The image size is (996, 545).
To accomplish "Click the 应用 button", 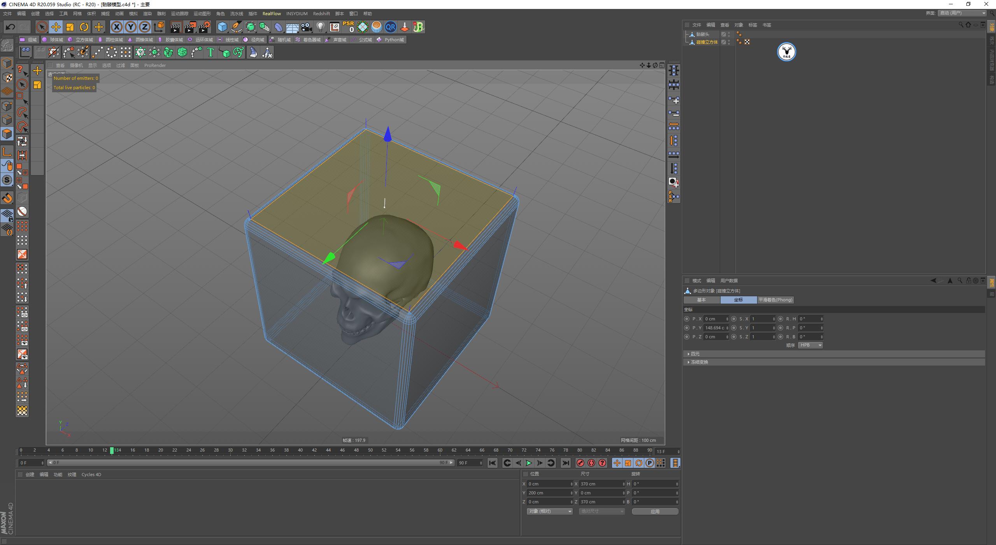I will click(655, 511).
